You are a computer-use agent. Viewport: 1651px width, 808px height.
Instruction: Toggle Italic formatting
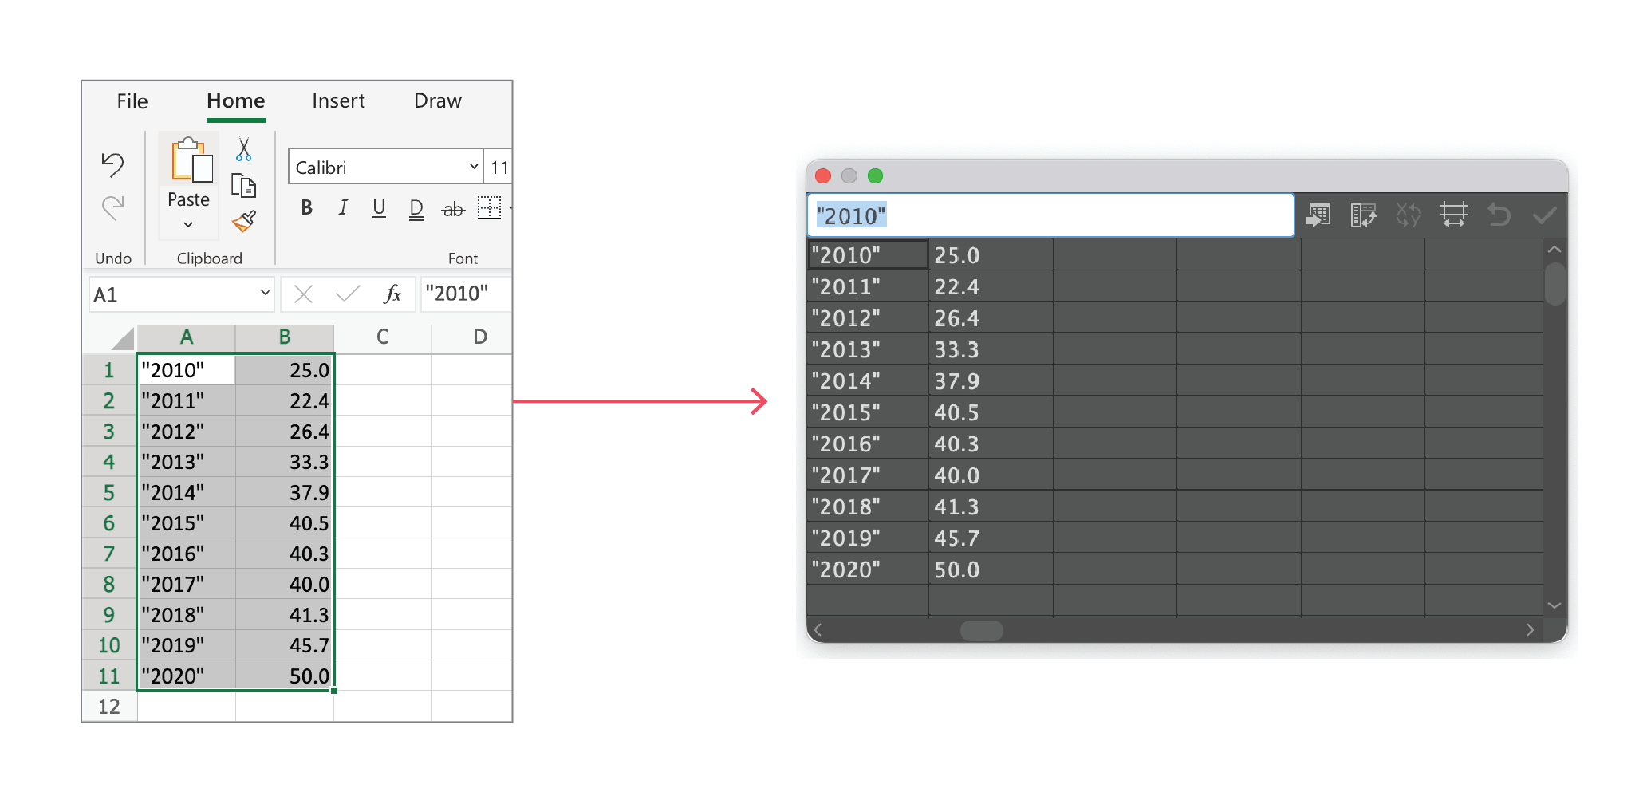[343, 208]
